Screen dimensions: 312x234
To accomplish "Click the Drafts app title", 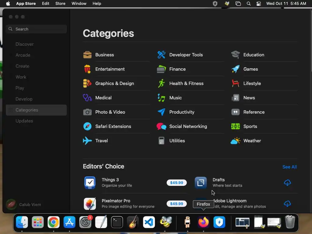I will [218, 180].
